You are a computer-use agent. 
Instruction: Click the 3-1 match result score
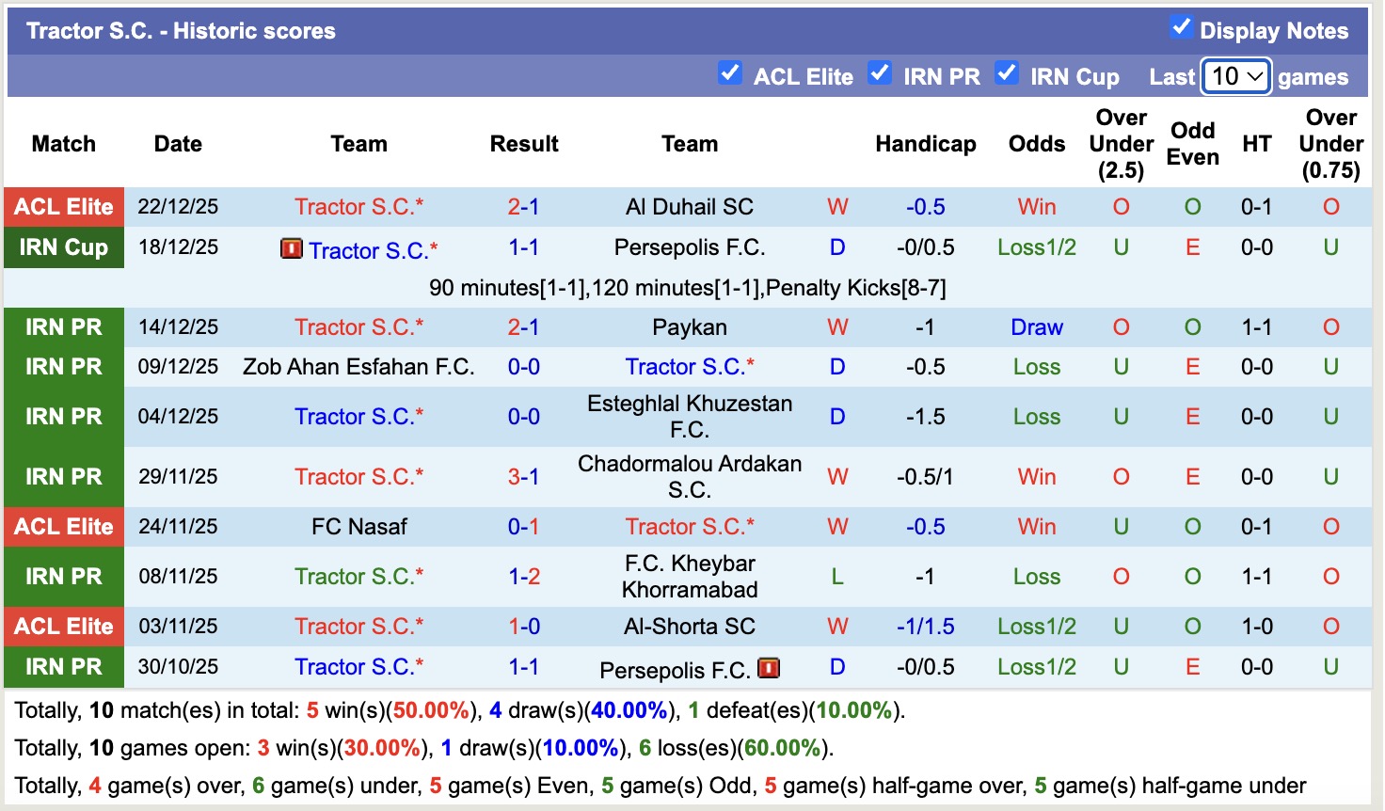[524, 477]
